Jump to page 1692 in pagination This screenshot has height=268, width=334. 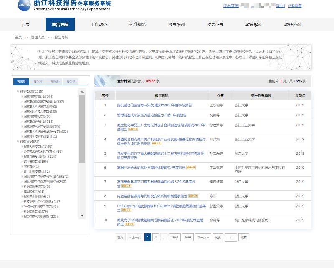click(175, 237)
